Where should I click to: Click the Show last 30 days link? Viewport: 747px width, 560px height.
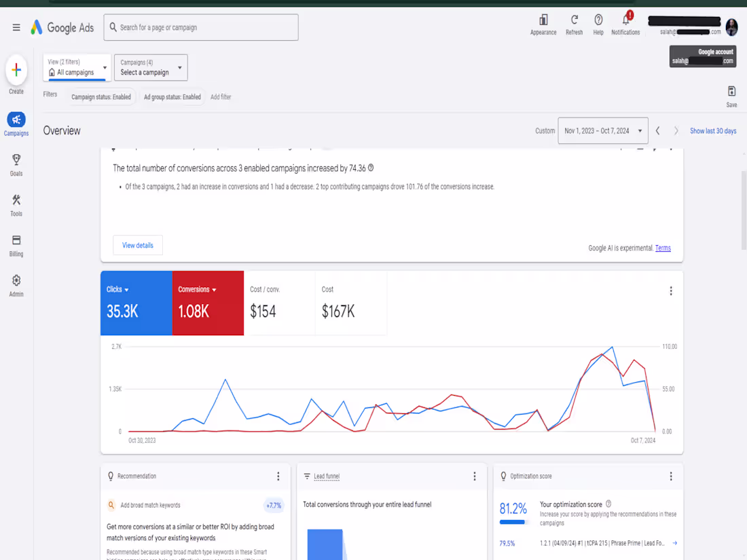click(712, 130)
